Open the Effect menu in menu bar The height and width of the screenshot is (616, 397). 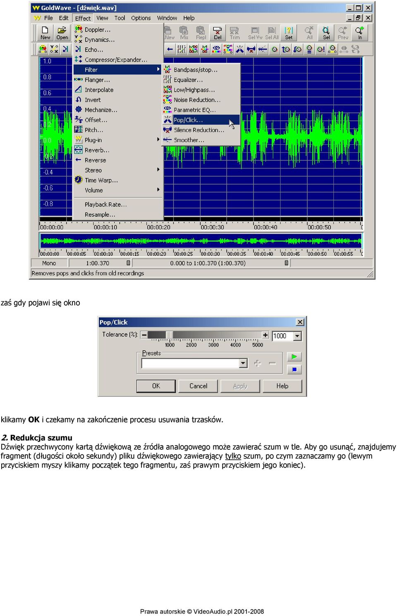[83, 18]
